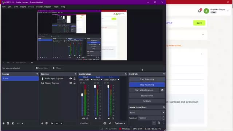Viewport: 233px width, 131px height.
Task: Add a new source with plus icon
Action: pyautogui.click(x=42, y=123)
